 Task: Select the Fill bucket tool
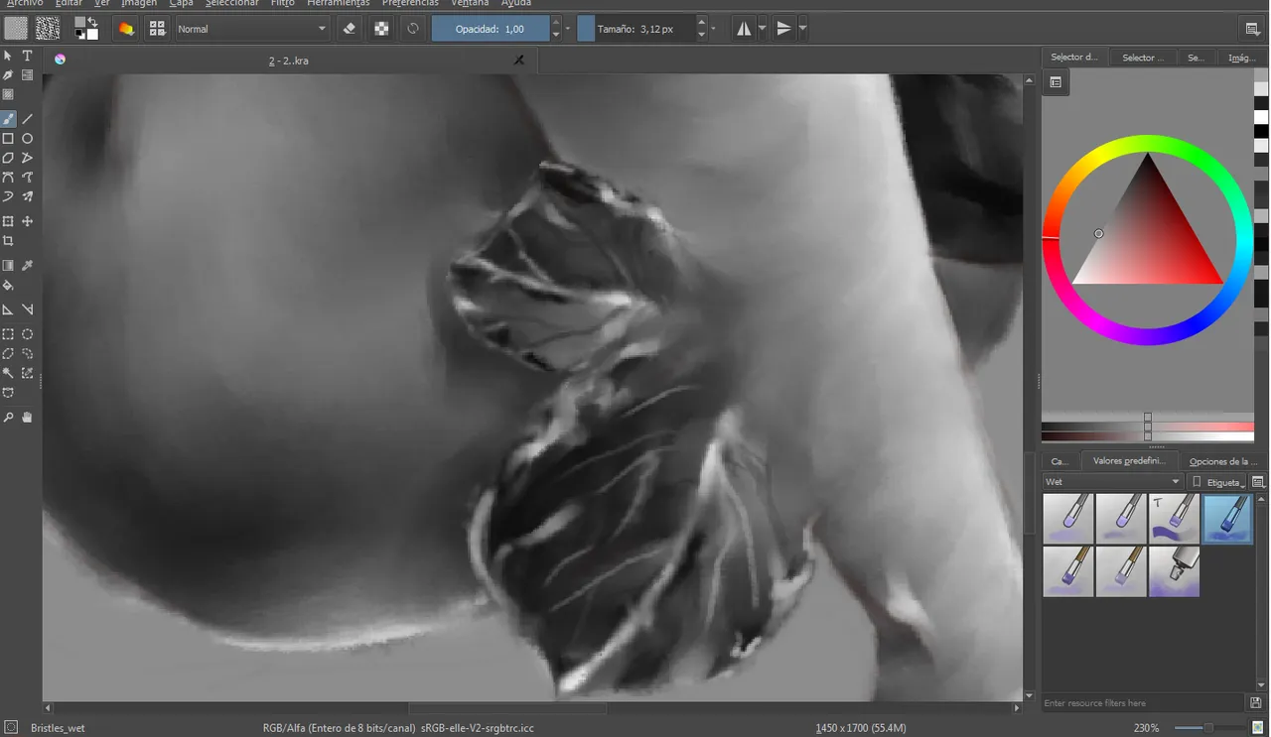8,286
